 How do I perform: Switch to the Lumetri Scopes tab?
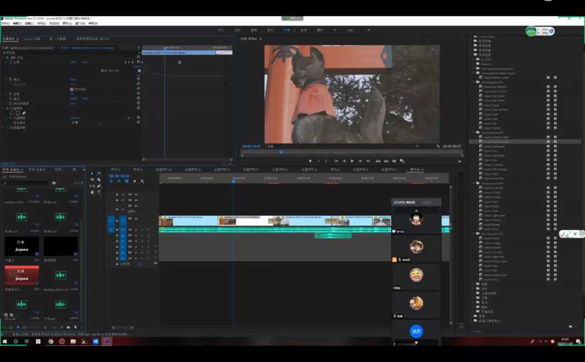point(31,38)
